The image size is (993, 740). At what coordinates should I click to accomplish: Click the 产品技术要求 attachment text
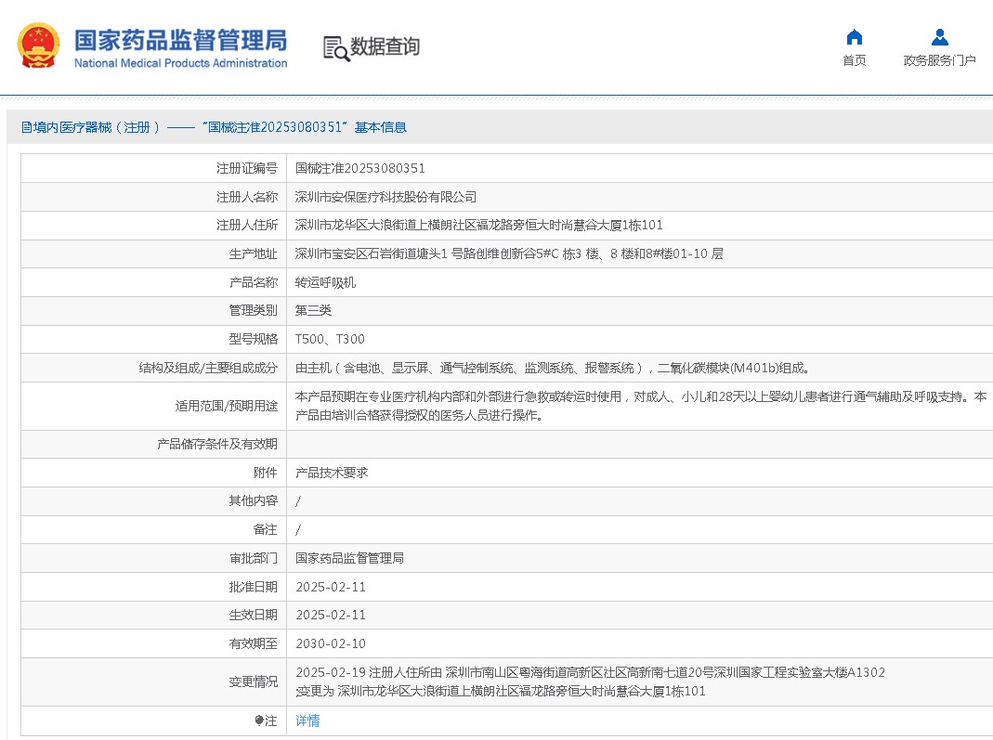[x=332, y=473]
